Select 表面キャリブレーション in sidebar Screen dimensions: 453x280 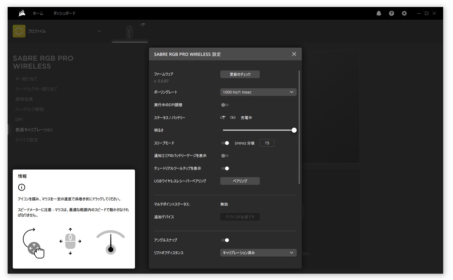pos(34,130)
